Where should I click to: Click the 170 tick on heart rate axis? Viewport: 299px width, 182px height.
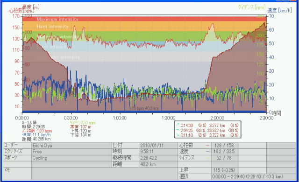point(16,16)
